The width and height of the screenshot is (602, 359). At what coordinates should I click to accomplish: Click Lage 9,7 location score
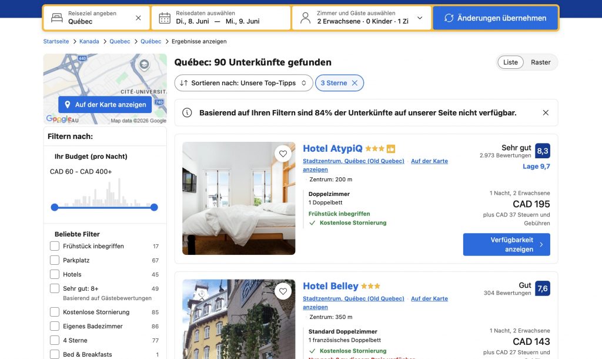point(536,167)
